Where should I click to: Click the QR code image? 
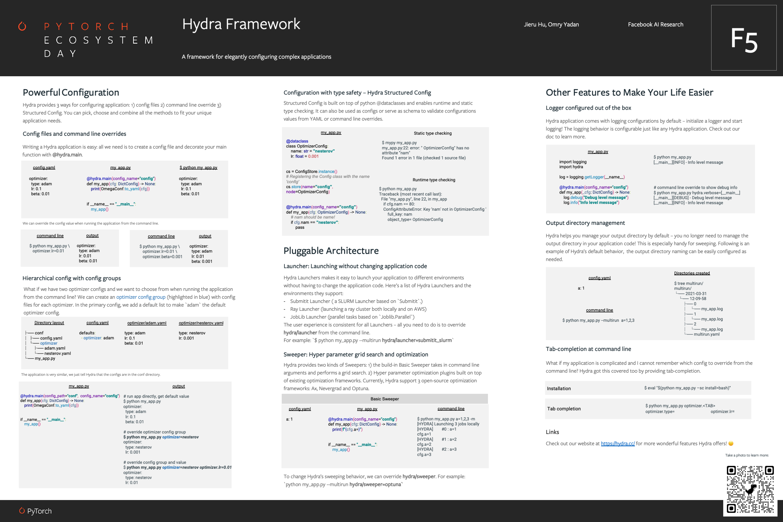pos(750,489)
